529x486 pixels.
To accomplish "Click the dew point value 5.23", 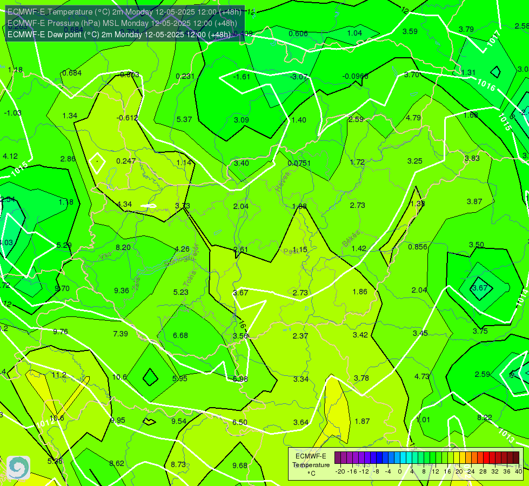I will pyautogui.click(x=181, y=292).
